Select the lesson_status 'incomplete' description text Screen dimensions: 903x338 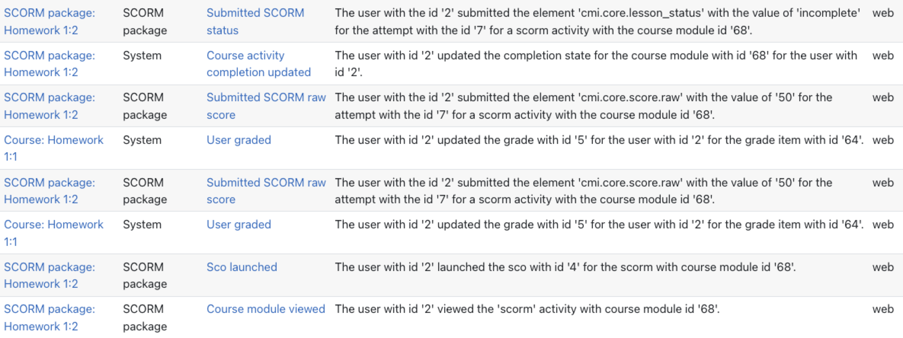pos(597,21)
